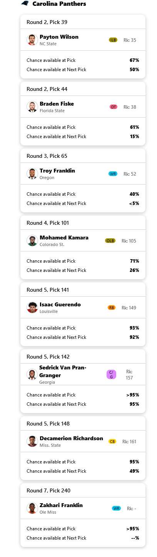Click the Carolina Panthers team heading
Image resolution: width=157 pixels, height=557 pixels.
point(59,4)
